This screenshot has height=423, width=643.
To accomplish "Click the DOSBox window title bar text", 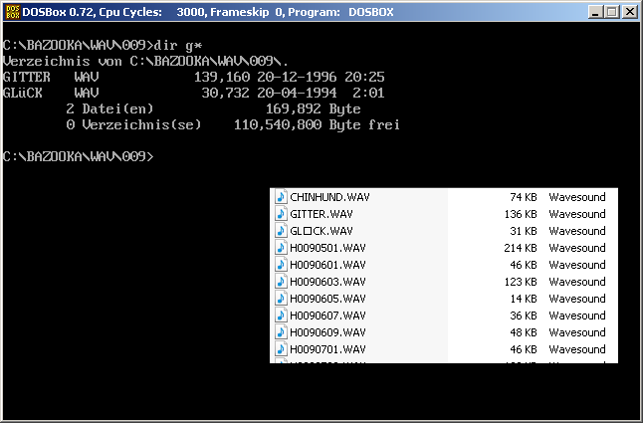I will (x=208, y=12).
